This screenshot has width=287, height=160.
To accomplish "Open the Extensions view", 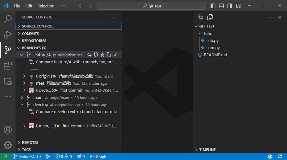I will click(x=8, y=66).
